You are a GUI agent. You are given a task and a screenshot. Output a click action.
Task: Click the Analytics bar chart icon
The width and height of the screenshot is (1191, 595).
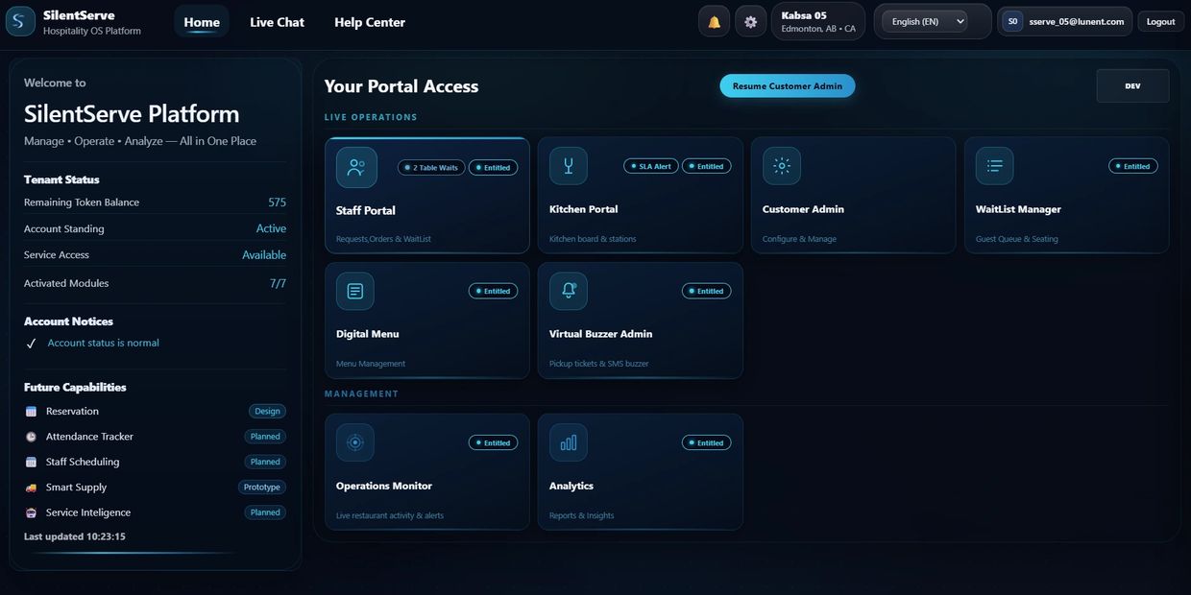pos(569,442)
